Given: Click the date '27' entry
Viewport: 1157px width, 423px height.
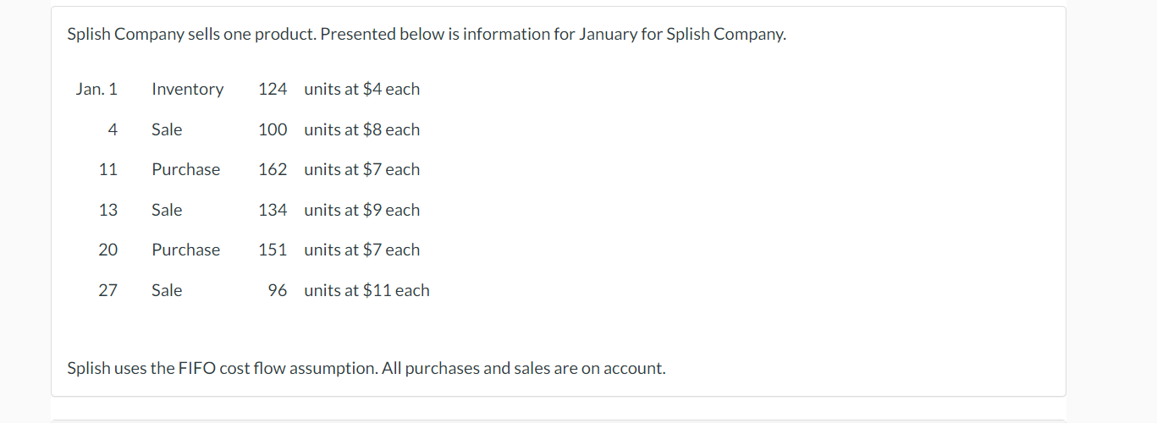Looking at the screenshot, I should pyautogui.click(x=107, y=290).
